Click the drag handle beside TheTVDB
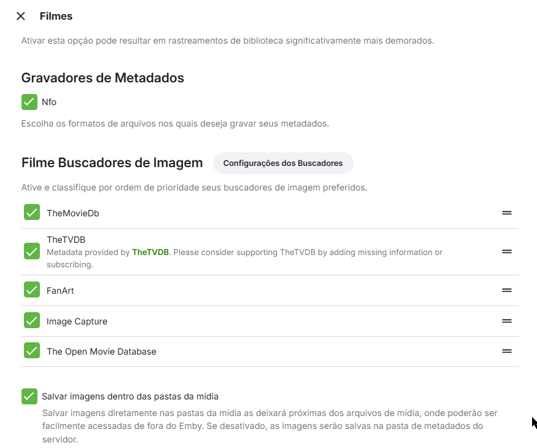 tap(506, 252)
